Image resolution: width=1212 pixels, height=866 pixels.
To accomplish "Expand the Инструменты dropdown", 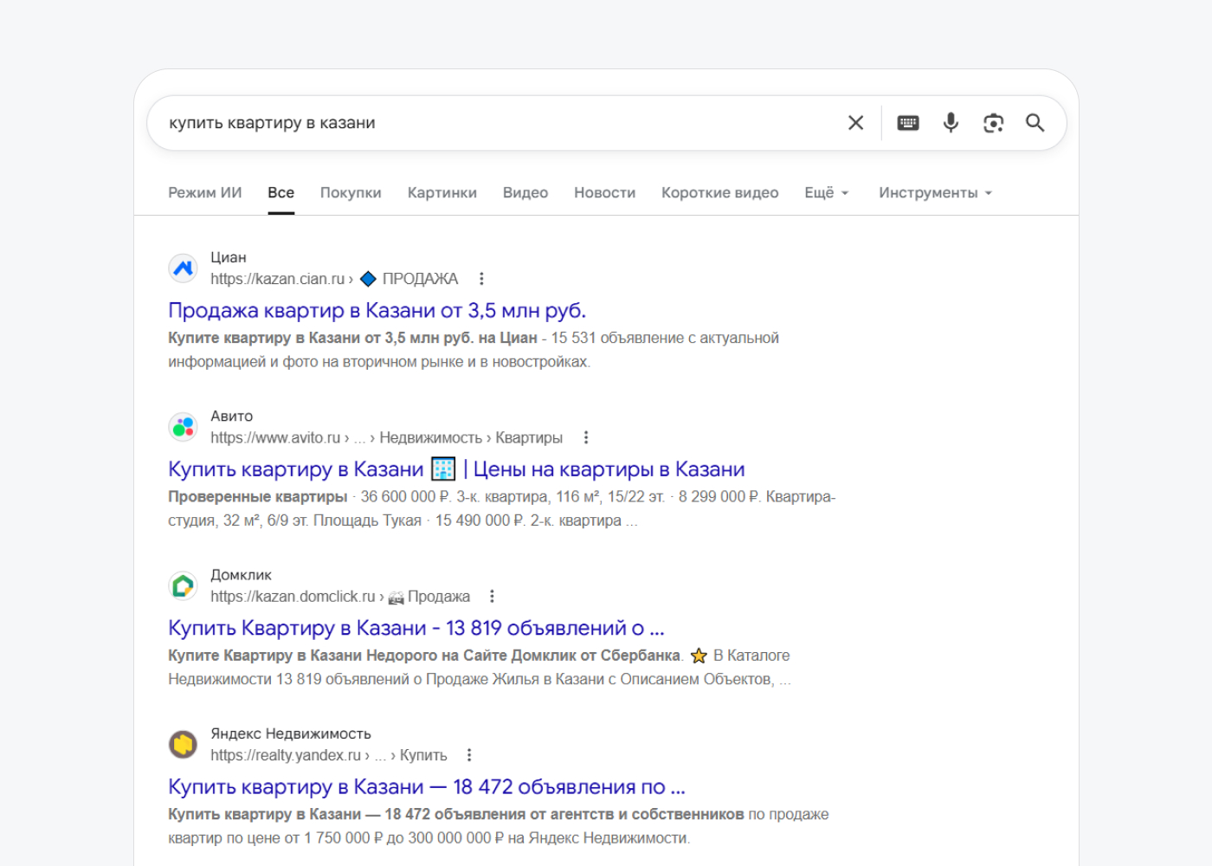I will coord(935,192).
